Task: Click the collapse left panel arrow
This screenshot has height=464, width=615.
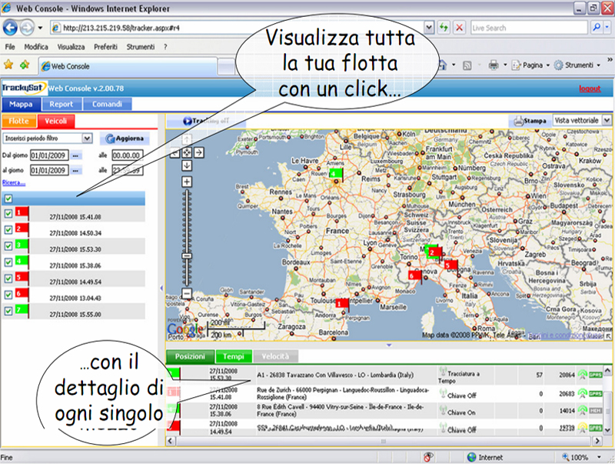Action: [161, 288]
